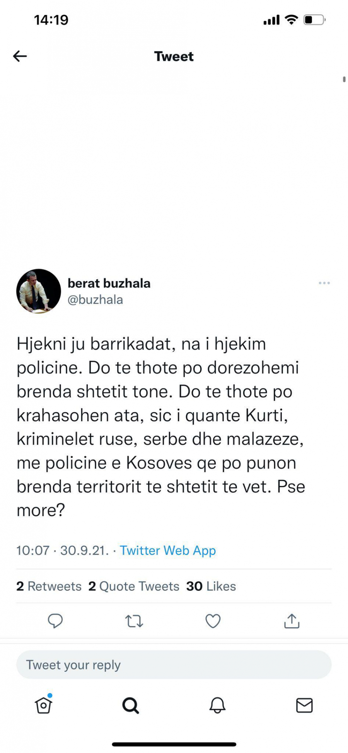The height and width of the screenshot is (753, 348).
Task: Tap the @buzhala username handle
Action: pos(96,299)
